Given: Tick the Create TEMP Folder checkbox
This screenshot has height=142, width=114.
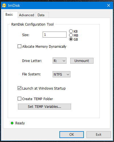Looking at the screenshot, I should click(19, 99).
